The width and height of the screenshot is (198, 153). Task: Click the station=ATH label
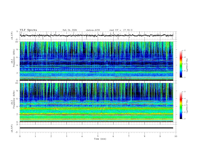click(x=93, y=30)
